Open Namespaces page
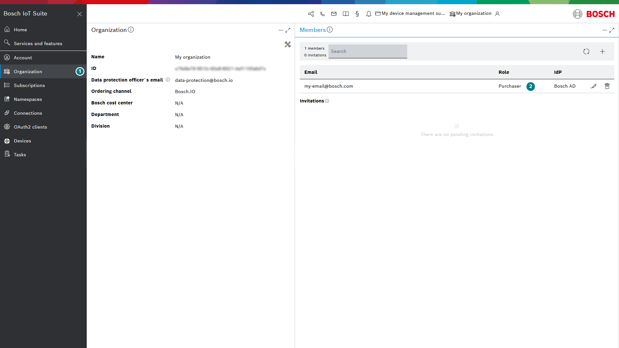The height and width of the screenshot is (348, 619). click(x=43, y=99)
